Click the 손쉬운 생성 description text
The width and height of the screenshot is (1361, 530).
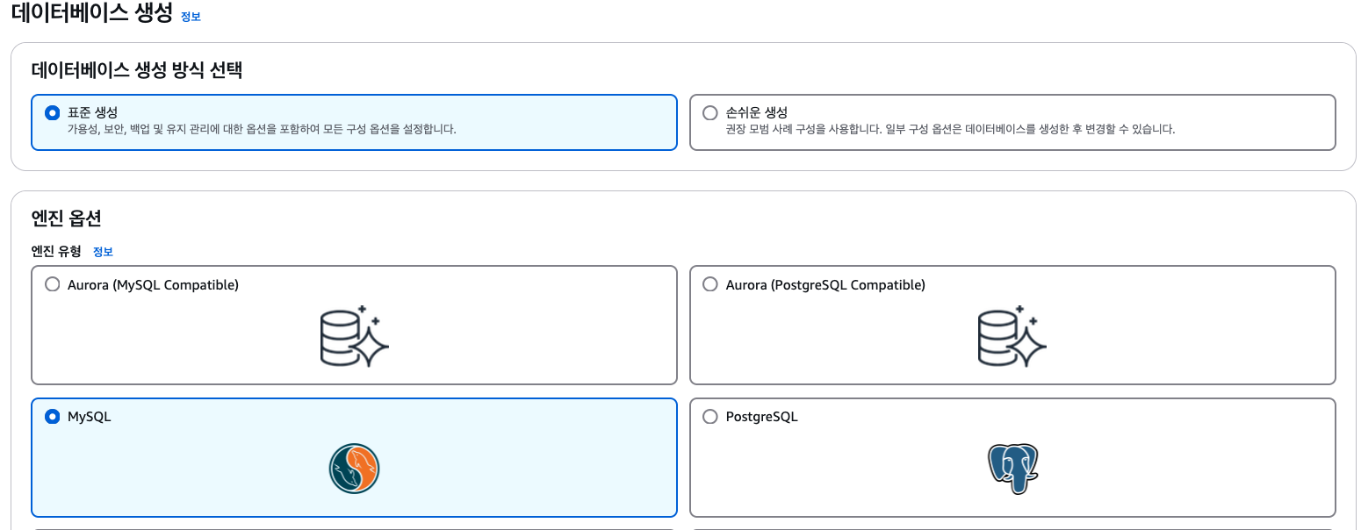click(950, 129)
